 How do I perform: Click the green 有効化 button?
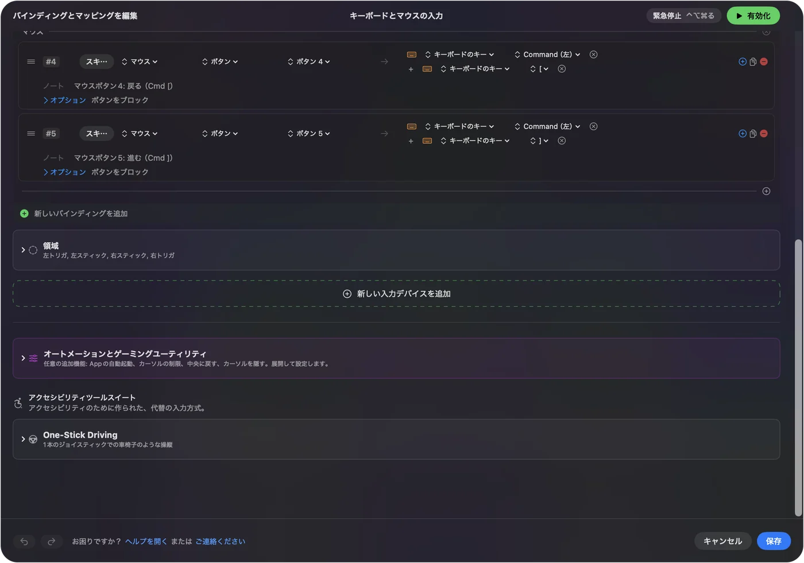(x=753, y=16)
